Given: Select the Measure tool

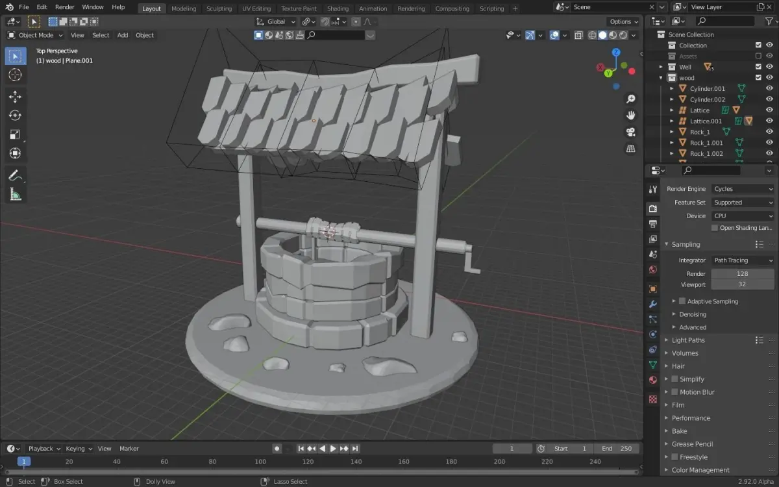Looking at the screenshot, I should click(15, 194).
